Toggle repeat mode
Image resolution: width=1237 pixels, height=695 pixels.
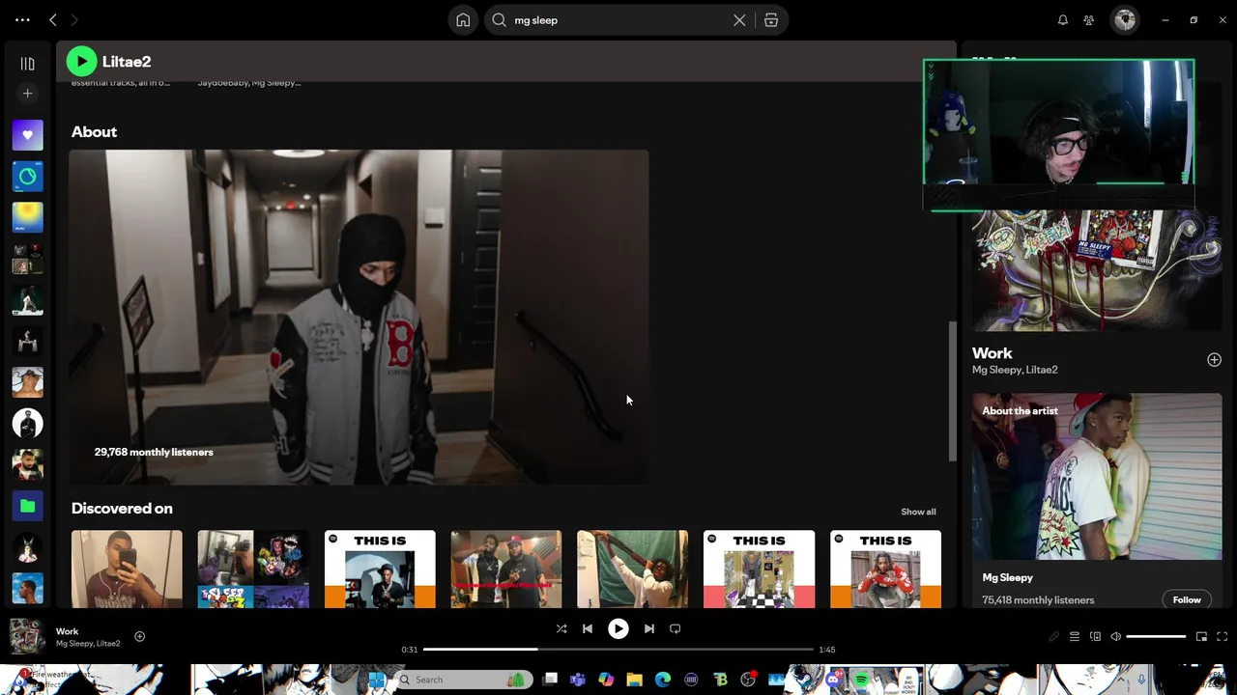(x=676, y=628)
